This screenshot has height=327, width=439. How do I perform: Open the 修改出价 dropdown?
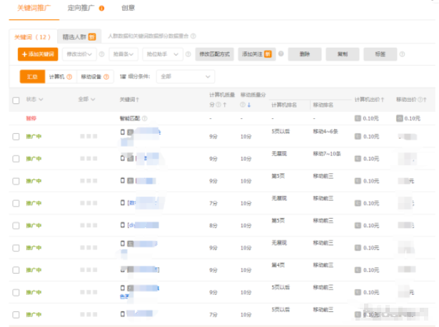[x=80, y=54]
